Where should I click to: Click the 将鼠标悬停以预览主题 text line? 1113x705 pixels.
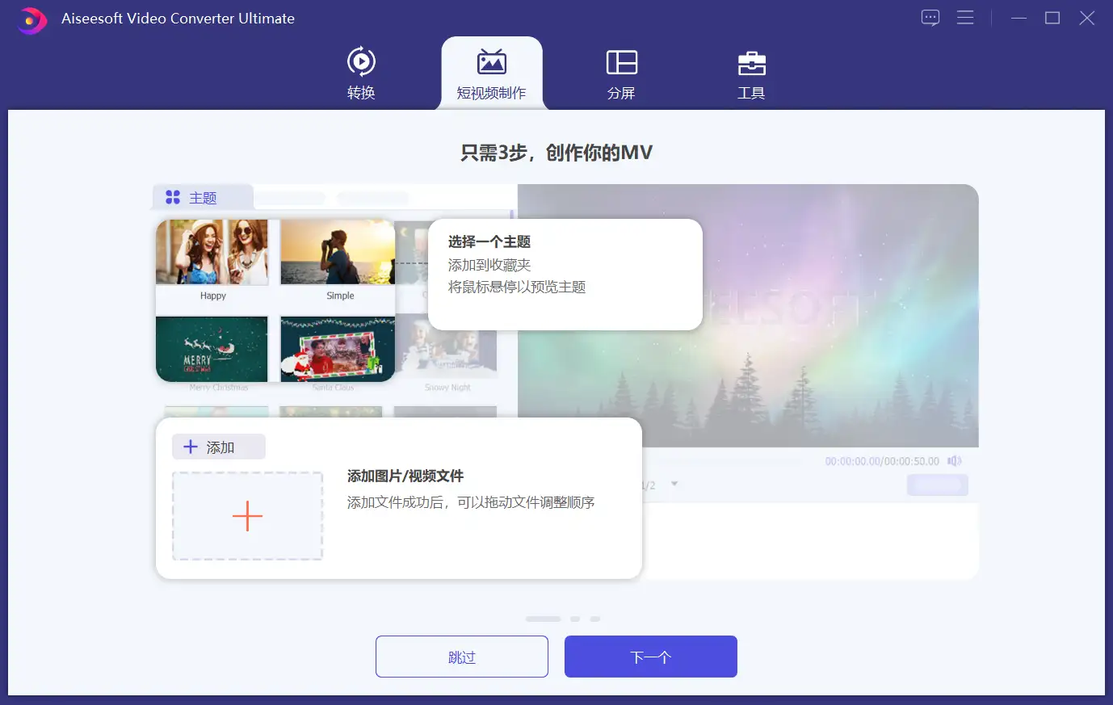pyautogui.click(x=517, y=287)
